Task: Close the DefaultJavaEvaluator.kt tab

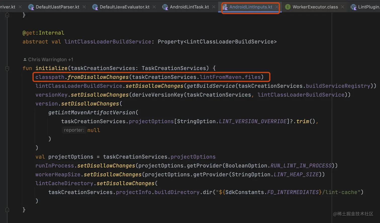Action: [x=154, y=7]
